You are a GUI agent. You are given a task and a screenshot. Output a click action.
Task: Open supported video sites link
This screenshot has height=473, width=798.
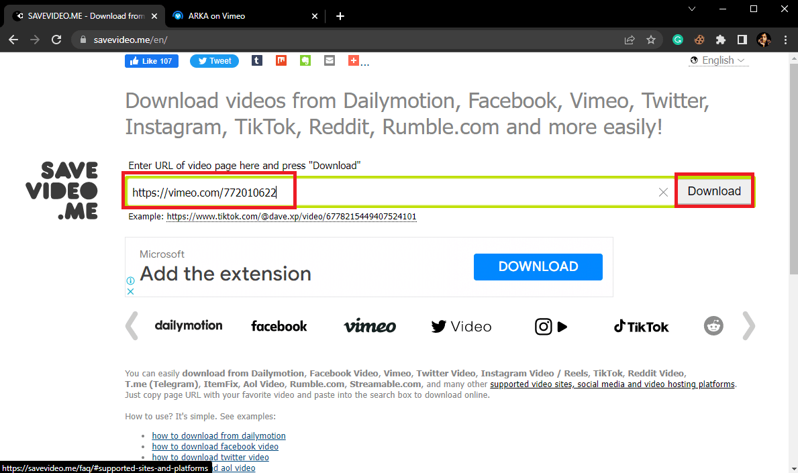pyautogui.click(x=612, y=384)
